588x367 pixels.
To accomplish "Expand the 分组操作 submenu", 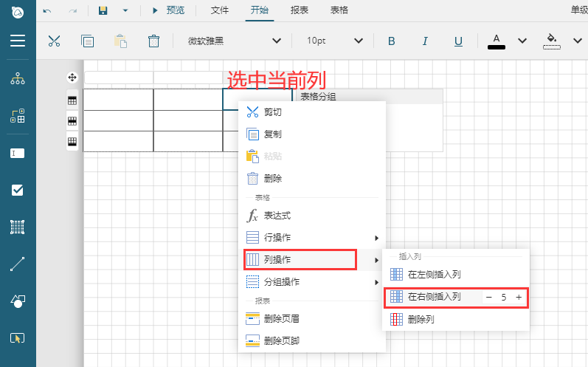I will 311,282.
